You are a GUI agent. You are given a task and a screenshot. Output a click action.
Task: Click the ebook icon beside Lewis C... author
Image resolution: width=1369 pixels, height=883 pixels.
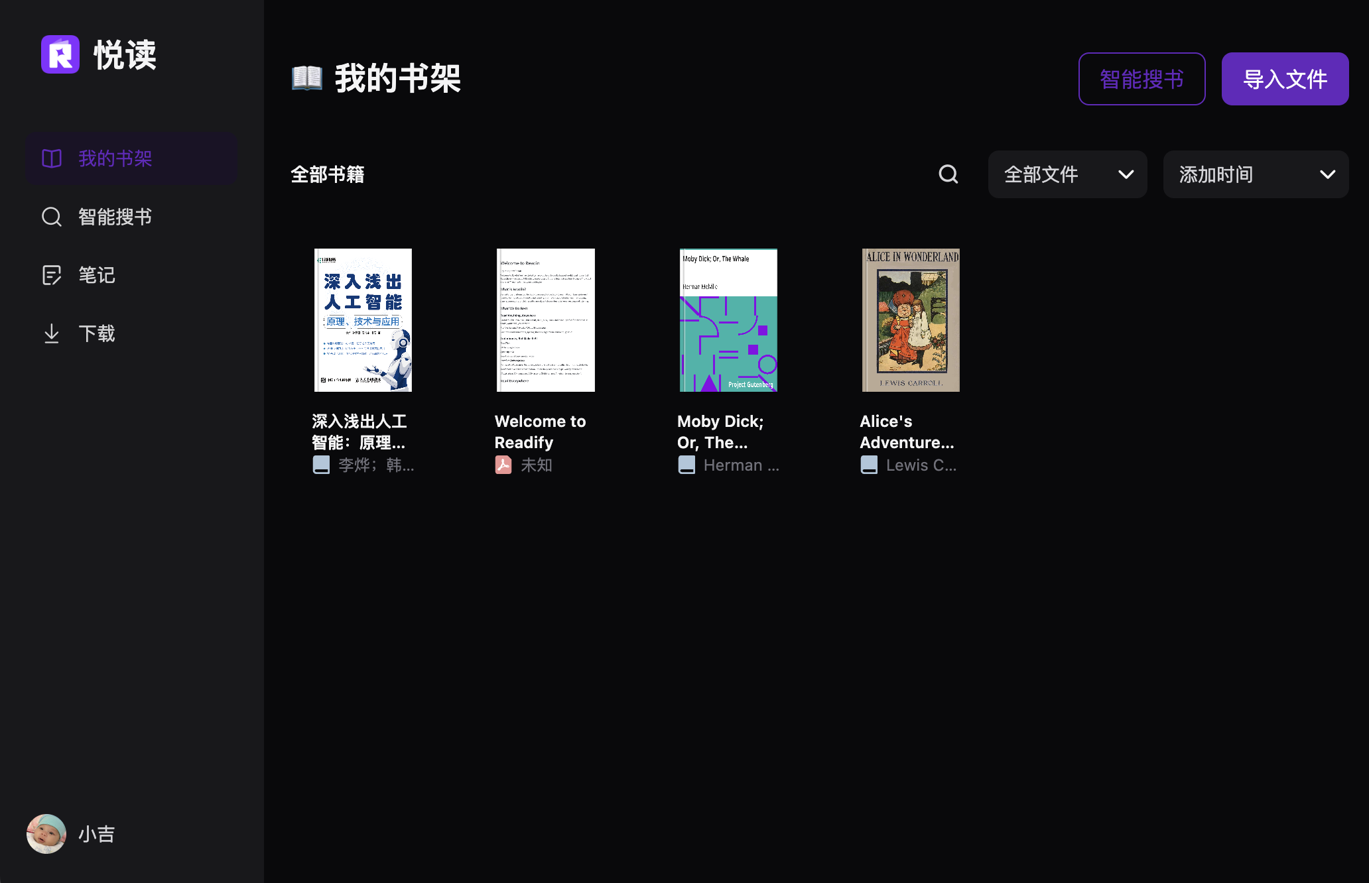pyautogui.click(x=869, y=465)
